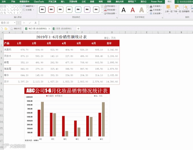The width and height of the screenshot is (193, 150).
Task: Apply the red A WordArt style
Action: point(133,10)
